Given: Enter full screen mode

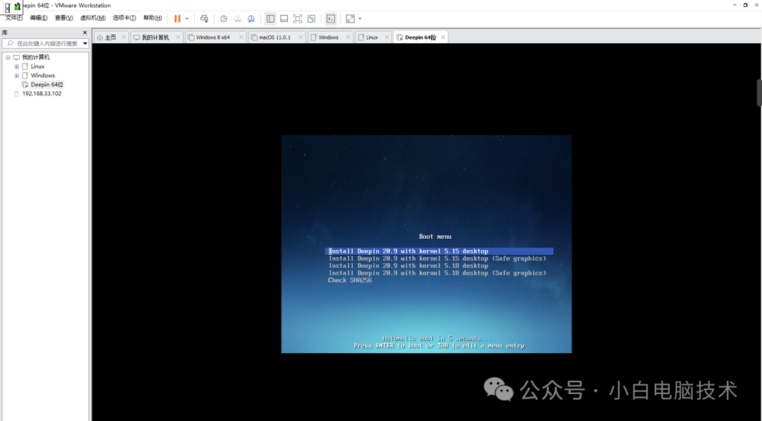Looking at the screenshot, I should pos(298,18).
